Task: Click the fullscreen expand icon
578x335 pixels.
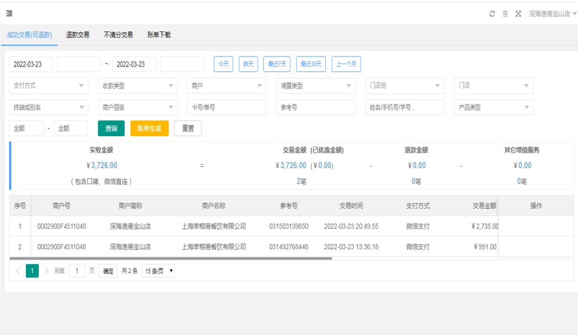Action: (519, 13)
